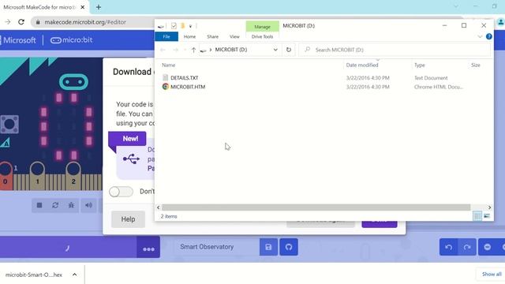Click the Explorer drive icon in title bar
The height and width of the screenshot is (284, 505).
pos(161,26)
